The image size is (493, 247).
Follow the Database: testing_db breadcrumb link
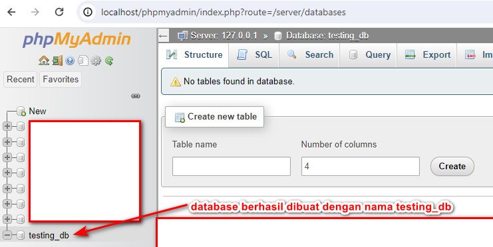tap(327, 36)
